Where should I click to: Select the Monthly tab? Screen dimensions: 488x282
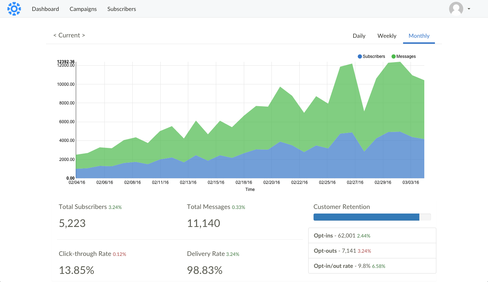click(419, 36)
